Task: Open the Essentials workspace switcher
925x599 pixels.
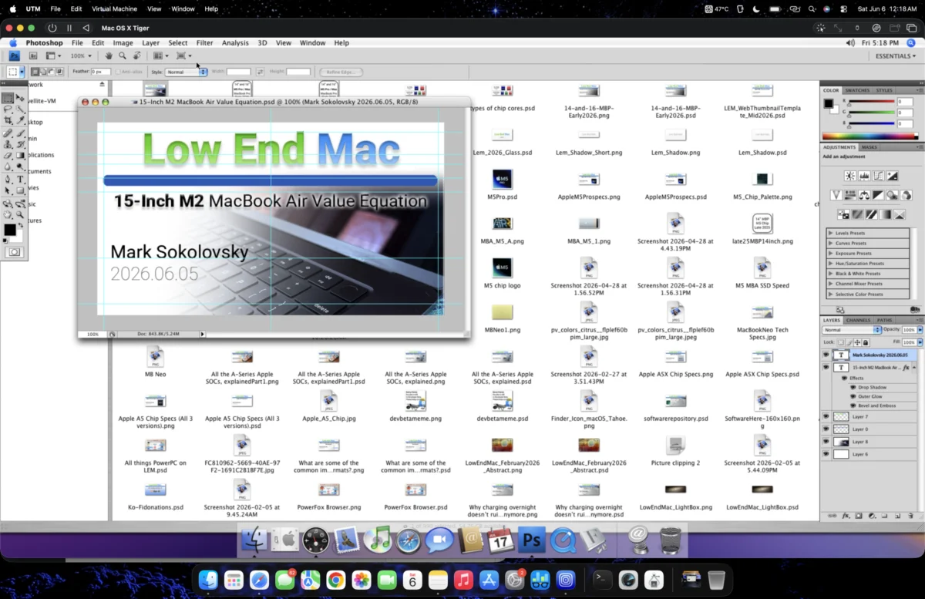Action: click(x=896, y=56)
